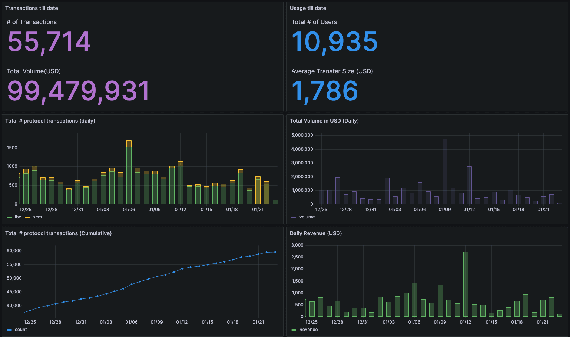Toggle the count series legend label
The width and height of the screenshot is (570, 337).
(x=21, y=330)
